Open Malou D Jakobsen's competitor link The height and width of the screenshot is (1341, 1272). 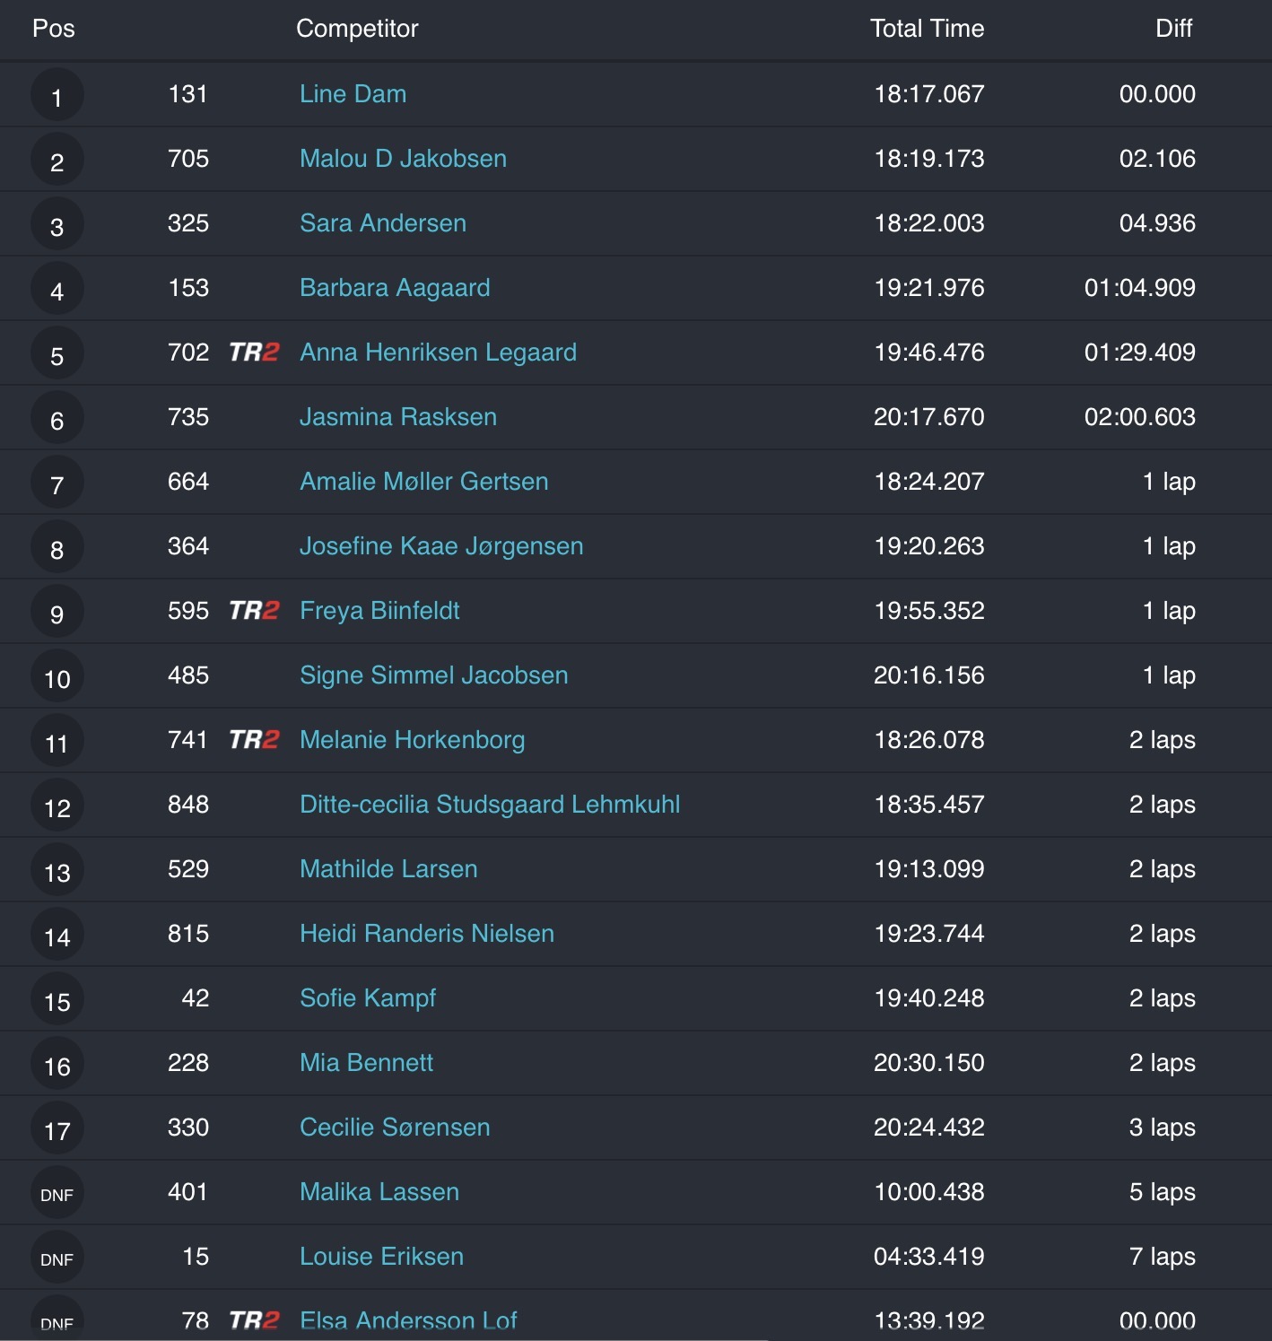coord(403,159)
